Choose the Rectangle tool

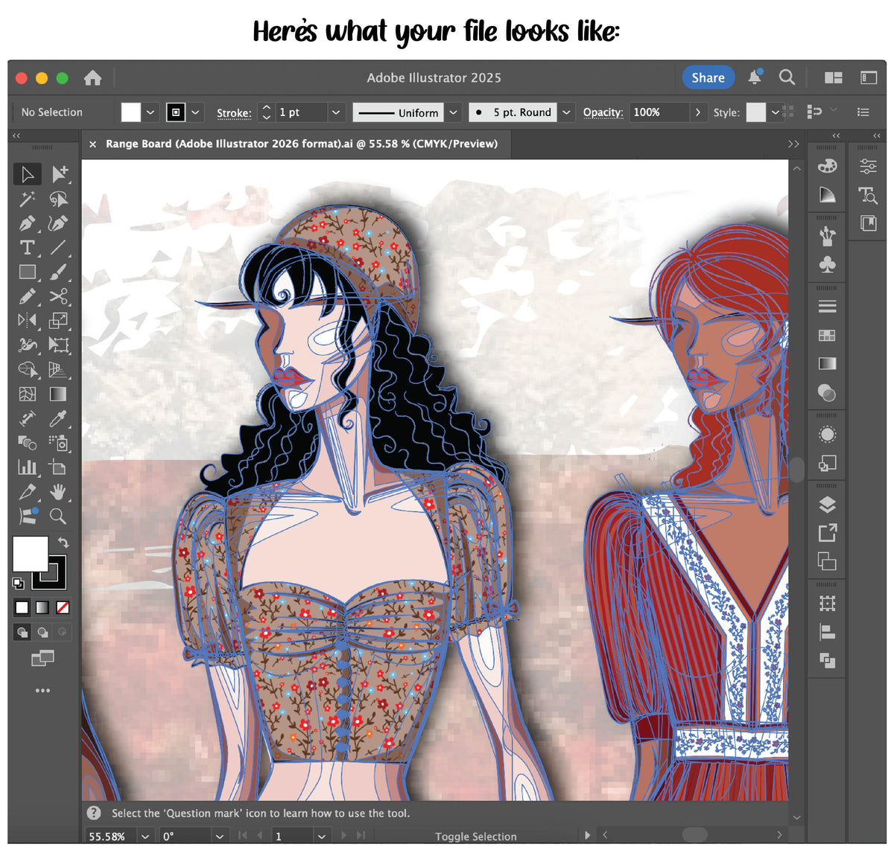28,272
